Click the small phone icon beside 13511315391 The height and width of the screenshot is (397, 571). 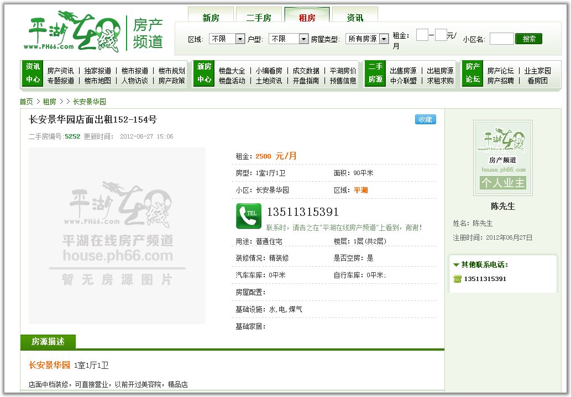point(457,279)
